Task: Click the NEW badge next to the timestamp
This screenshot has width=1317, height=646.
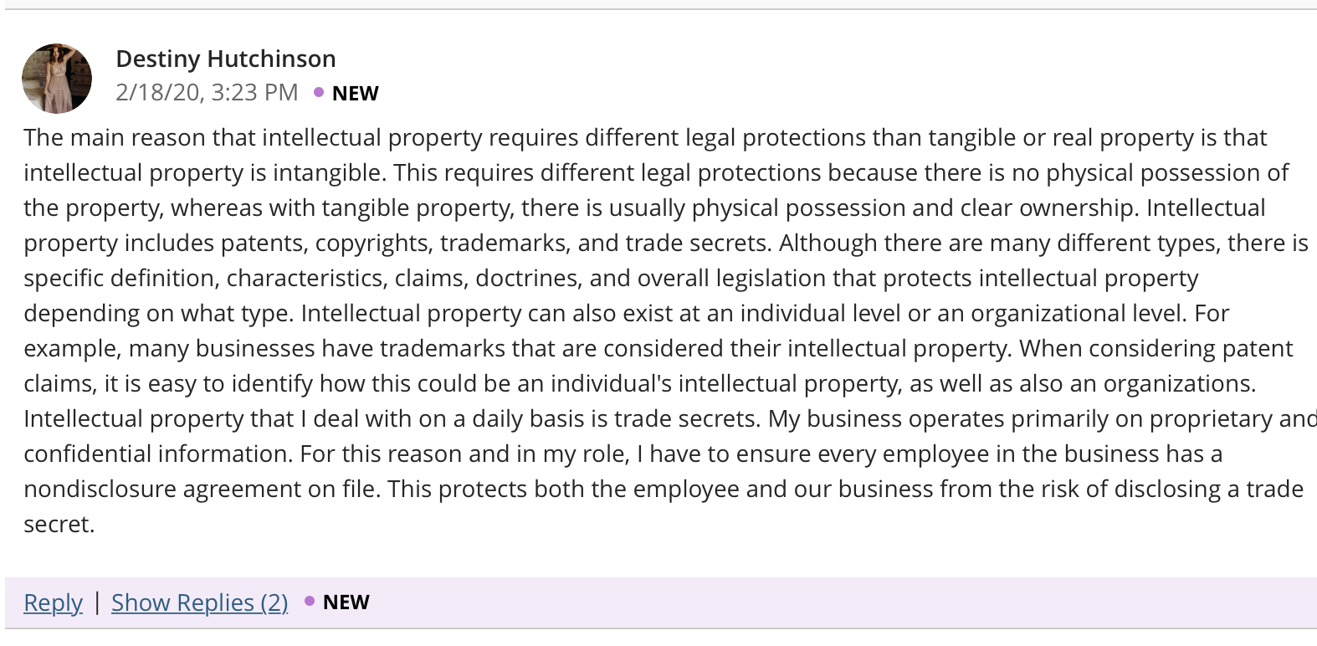Action: pos(356,94)
